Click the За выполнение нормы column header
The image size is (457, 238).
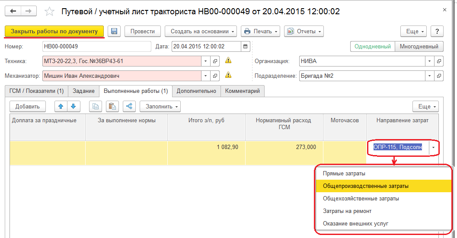pos(127,127)
